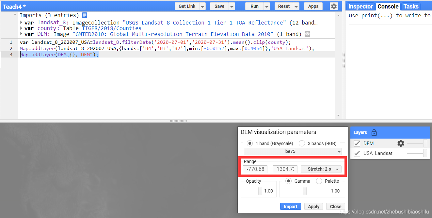The width and height of the screenshot is (432, 218).
Task: Adjust the Gamma slider
Action: (304, 191)
